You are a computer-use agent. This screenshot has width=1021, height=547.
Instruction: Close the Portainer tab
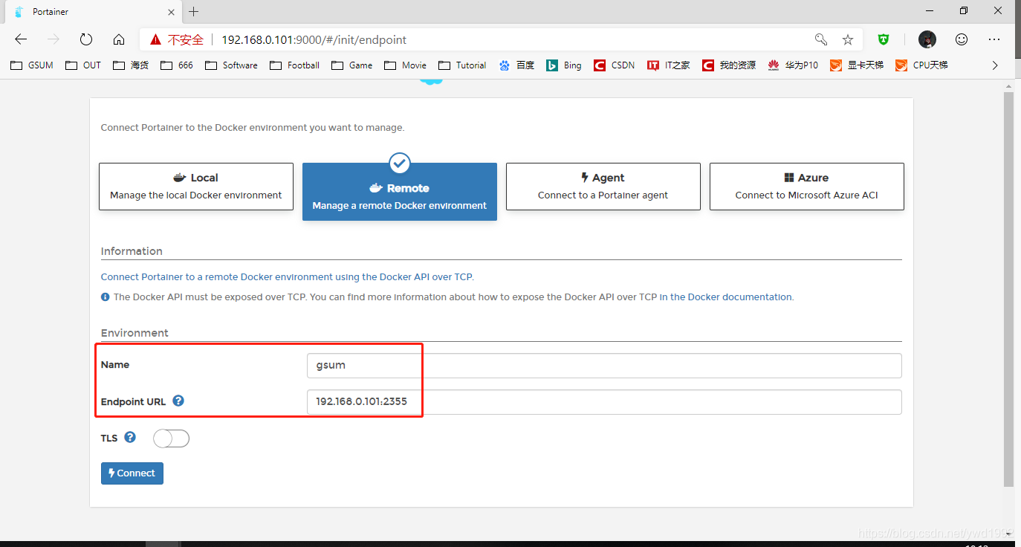[x=172, y=12]
